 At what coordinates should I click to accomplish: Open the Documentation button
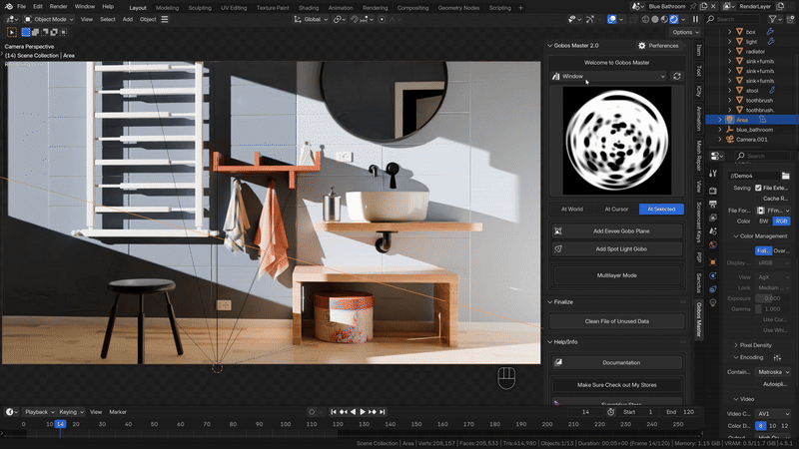(616, 362)
